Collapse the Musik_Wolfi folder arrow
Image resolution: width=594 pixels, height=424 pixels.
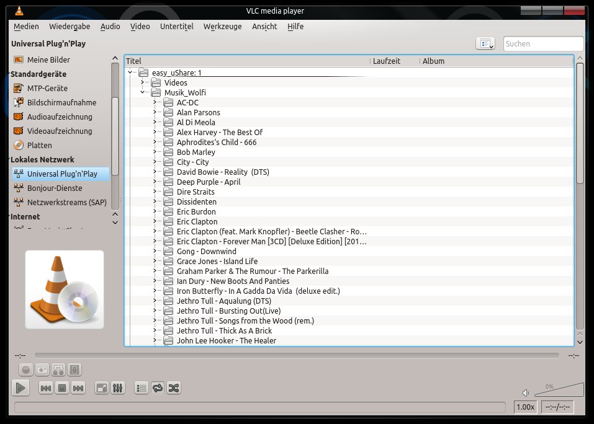142,92
